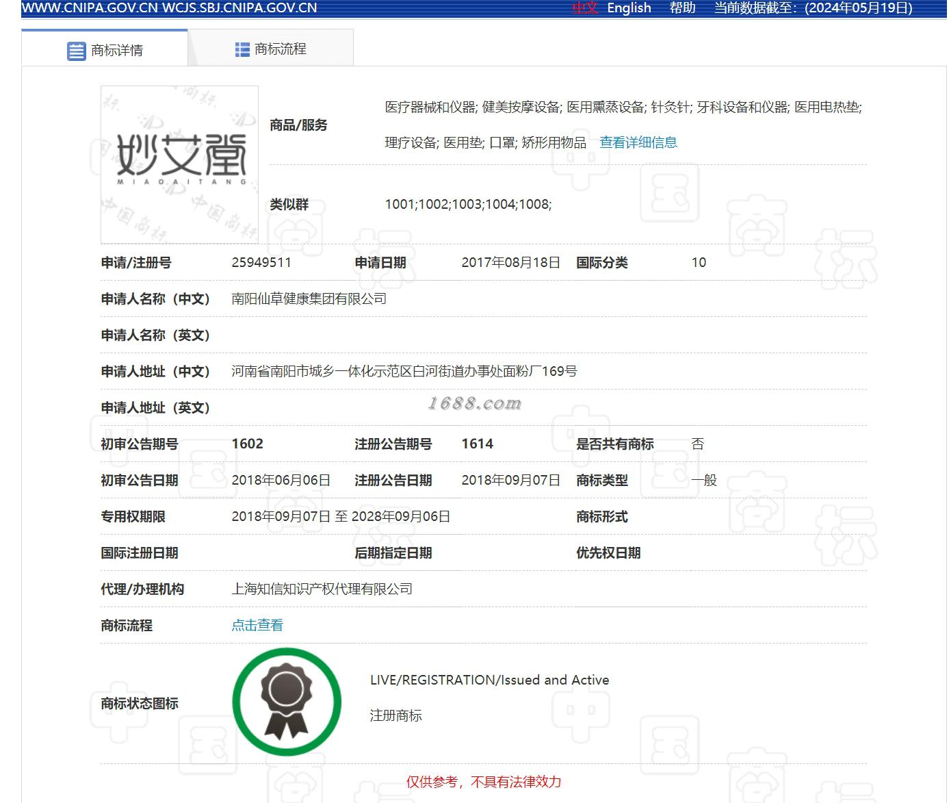Screen dimensions: 949x803
Task: Select status text LIVE/REGISTRATION/Issued and Active
Action: (489, 680)
